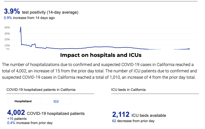Image resolution: width=205 pixels, height=129 pixels.
Task: Click the 4,002 hospitalized patients number
Action: 16,113
